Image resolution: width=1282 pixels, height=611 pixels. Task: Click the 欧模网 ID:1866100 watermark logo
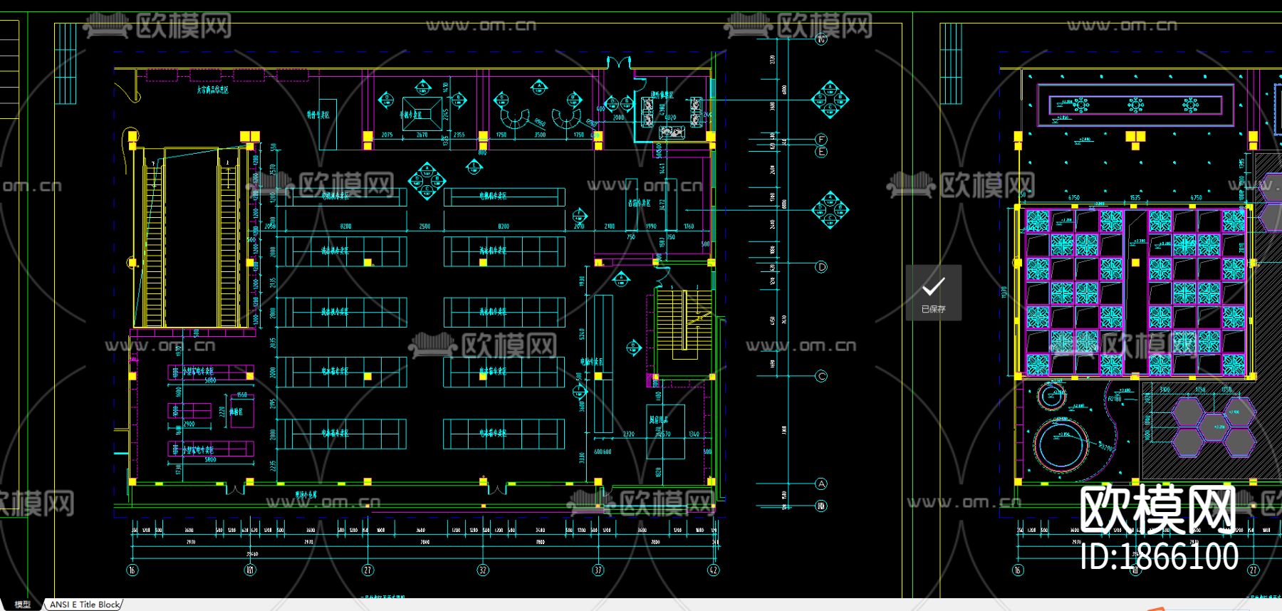[x=1159, y=529]
